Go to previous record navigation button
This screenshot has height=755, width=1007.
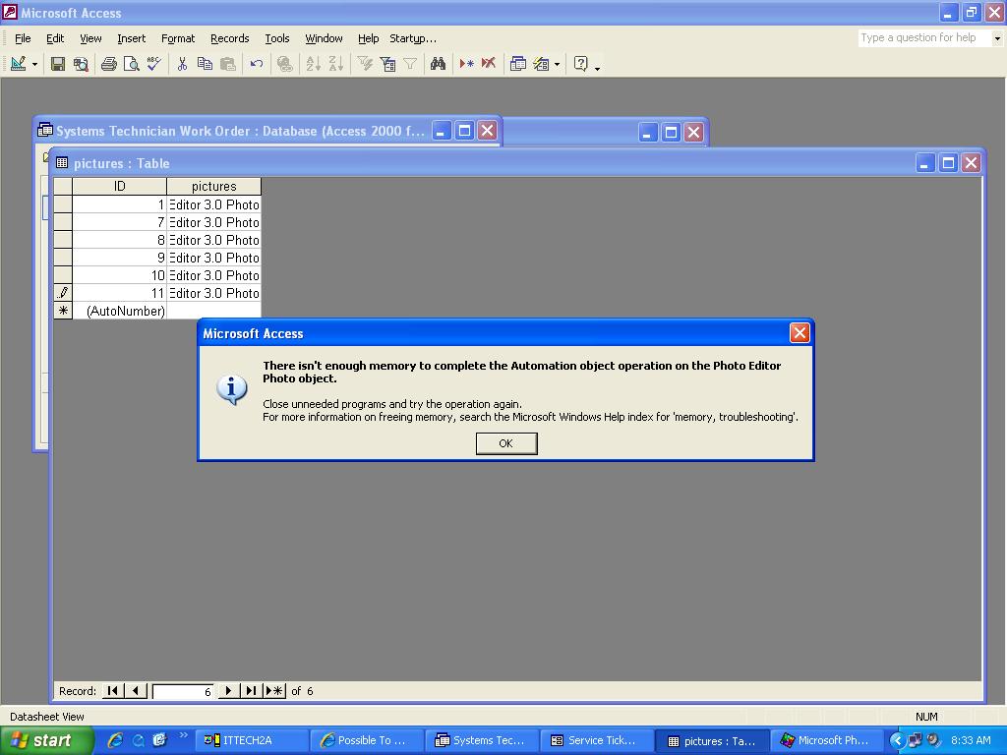[x=135, y=691]
